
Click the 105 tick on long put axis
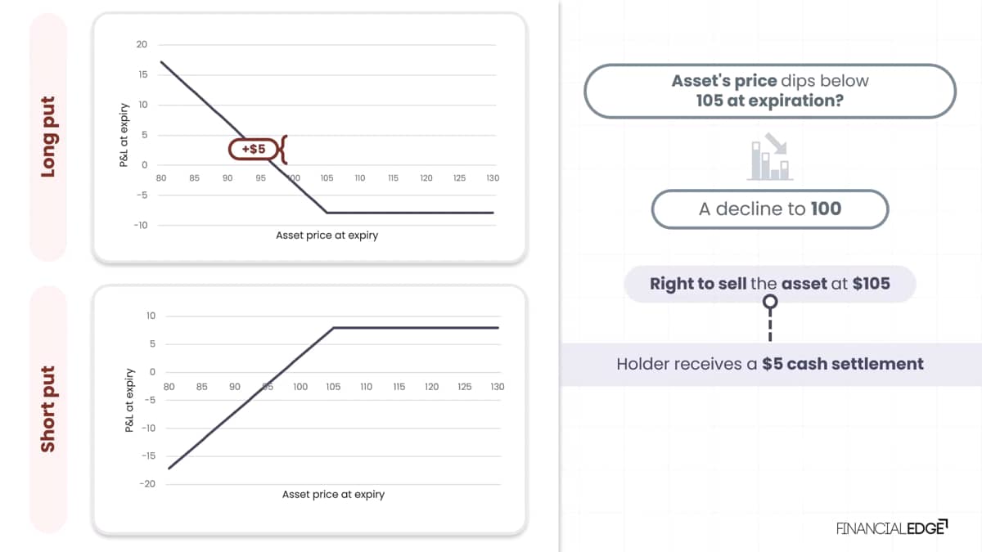pos(327,177)
